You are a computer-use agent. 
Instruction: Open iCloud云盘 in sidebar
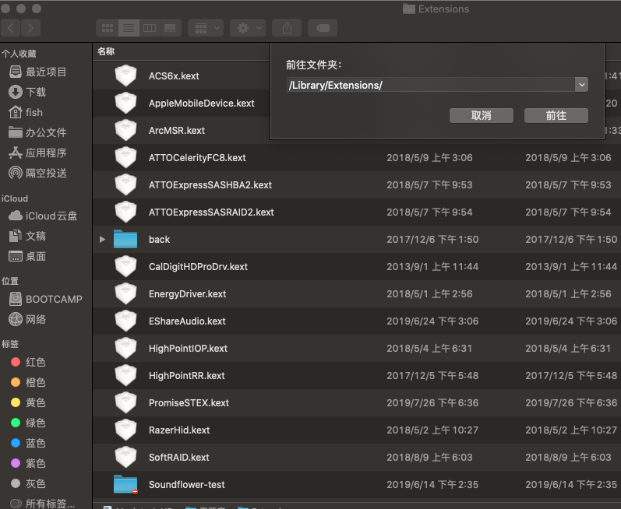click(x=51, y=216)
